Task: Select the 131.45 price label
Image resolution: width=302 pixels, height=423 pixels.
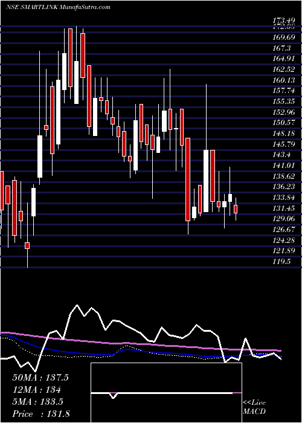Action: coord(284,208)
